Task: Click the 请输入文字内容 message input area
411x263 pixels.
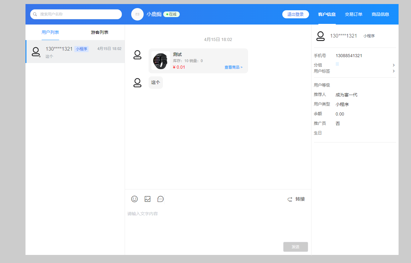Action: [218, 224]
